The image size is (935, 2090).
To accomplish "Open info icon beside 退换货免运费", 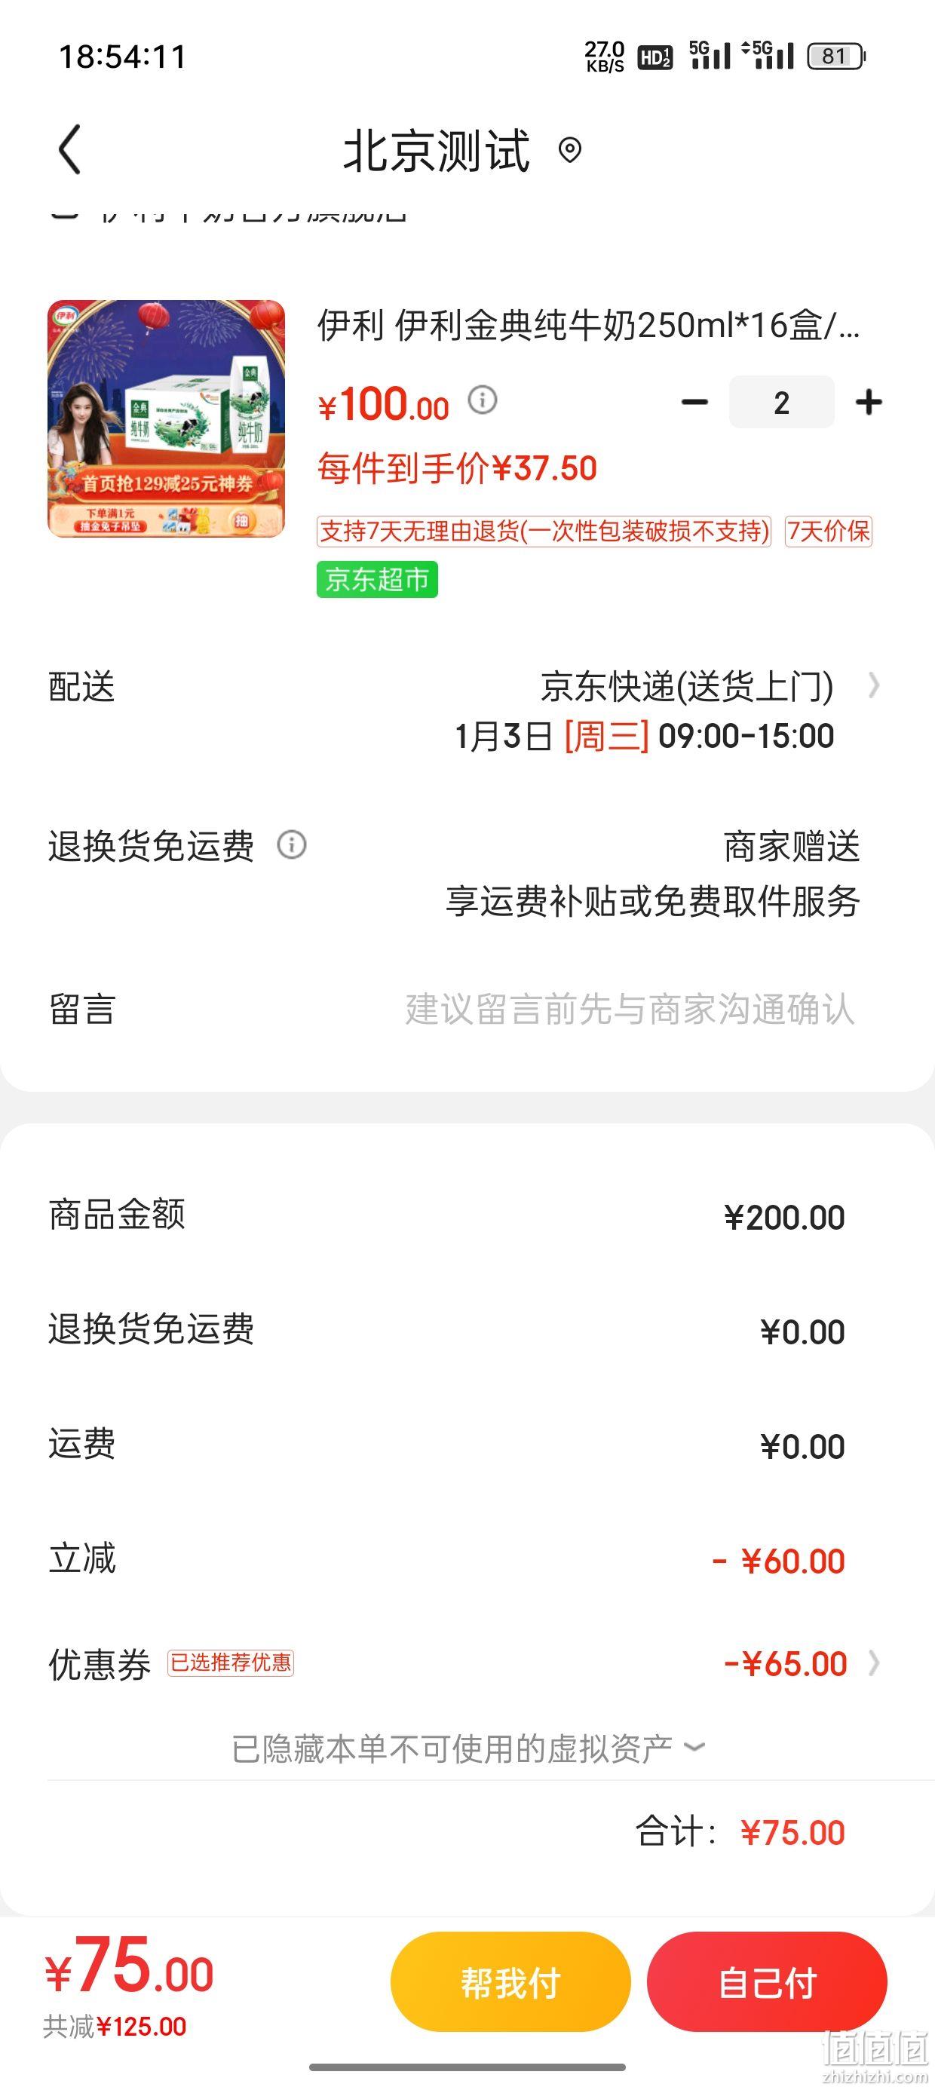I will coord(293,844).
